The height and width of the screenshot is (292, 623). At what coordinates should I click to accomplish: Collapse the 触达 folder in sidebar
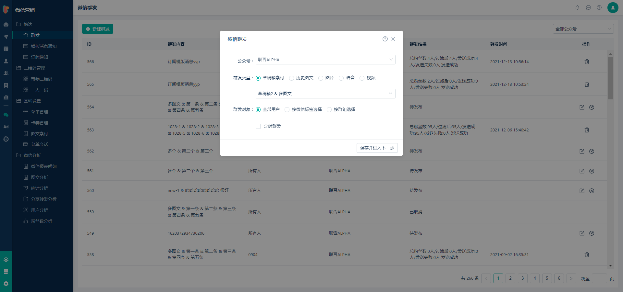click(24, 24)
